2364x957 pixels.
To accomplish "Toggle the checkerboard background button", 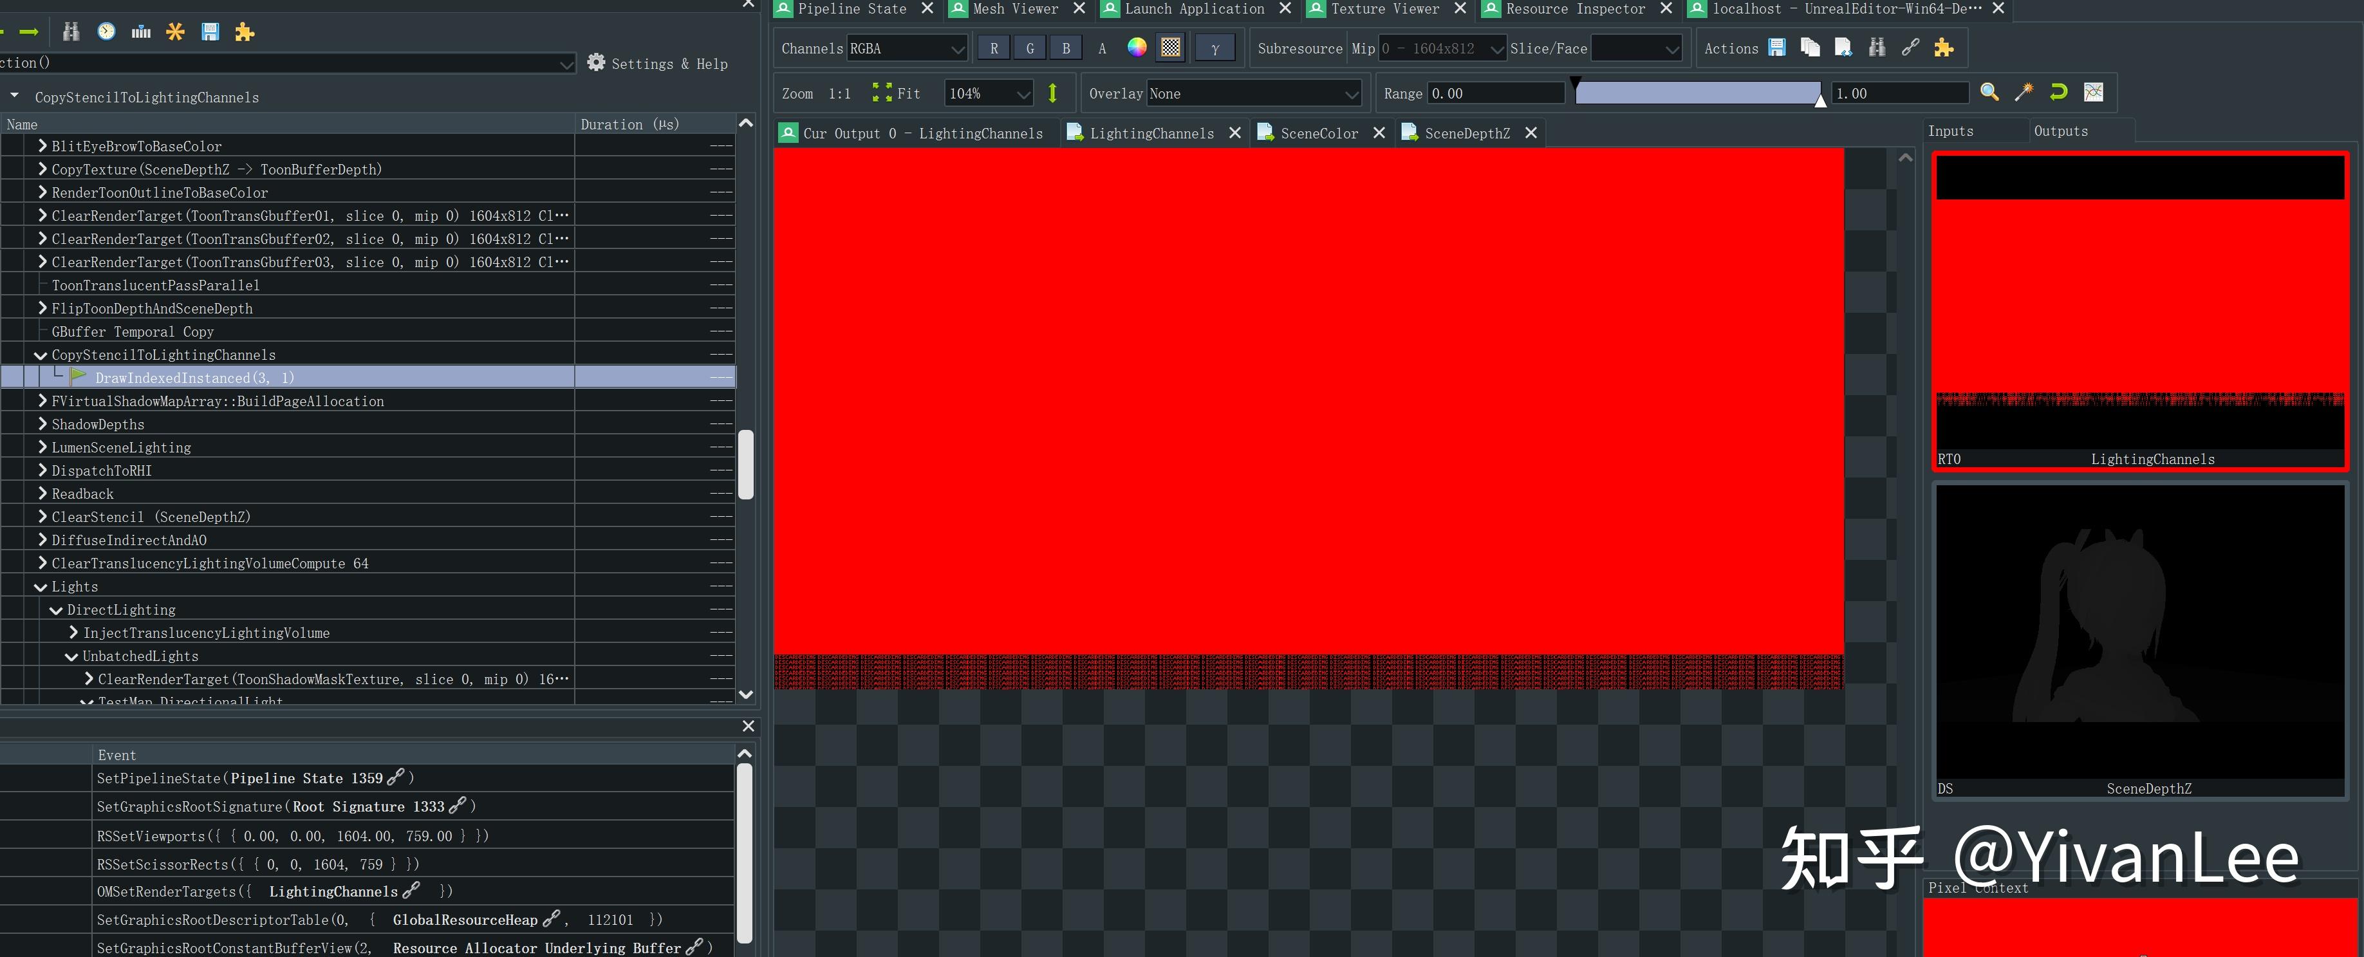I will pyautogui.click(x=1170, y=48).
